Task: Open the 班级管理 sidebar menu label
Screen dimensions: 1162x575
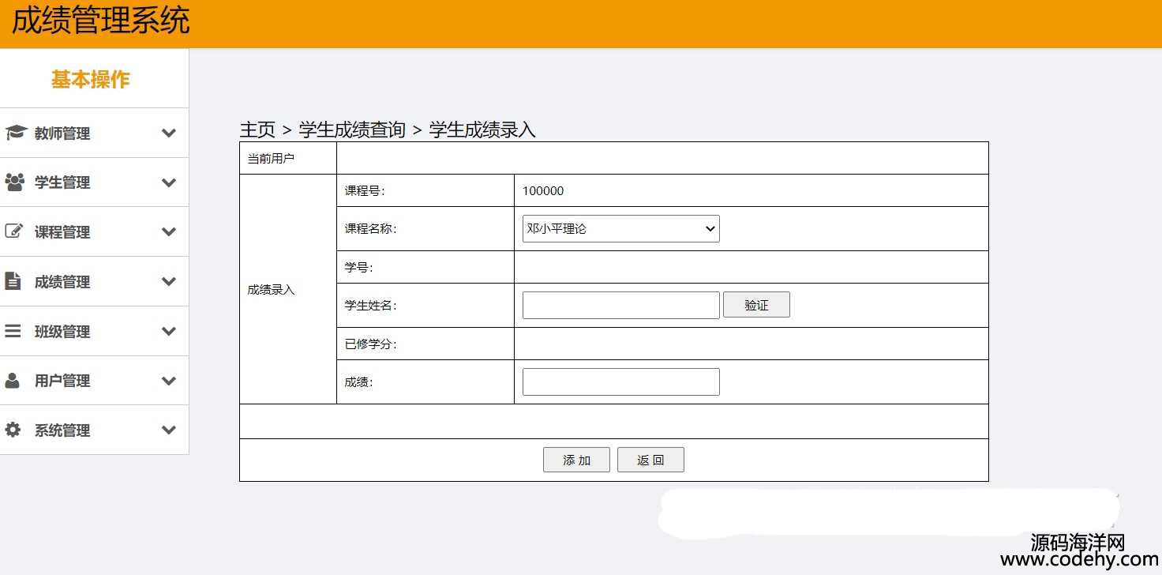Action: [x=62, y=332]
